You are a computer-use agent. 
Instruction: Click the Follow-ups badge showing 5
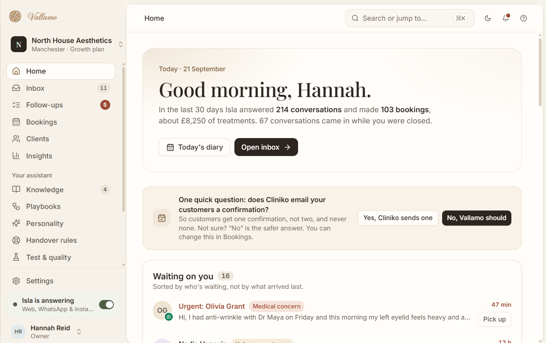pos(105,105)
